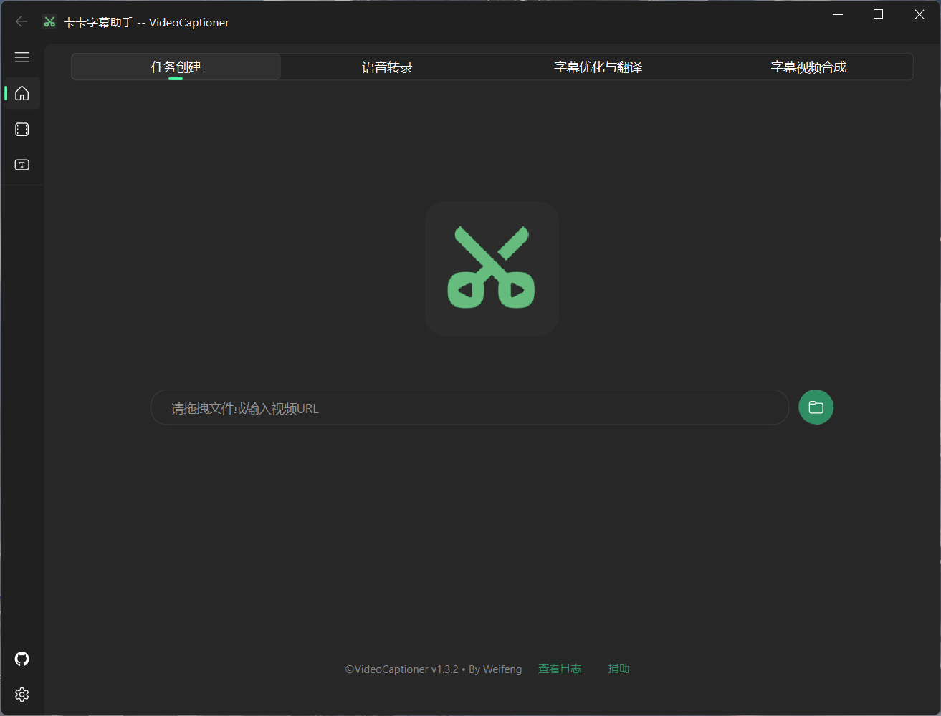The width and height of the screenshot is (941, 716).
Task: Open the GitHub link icon
Action: (22, 659)
